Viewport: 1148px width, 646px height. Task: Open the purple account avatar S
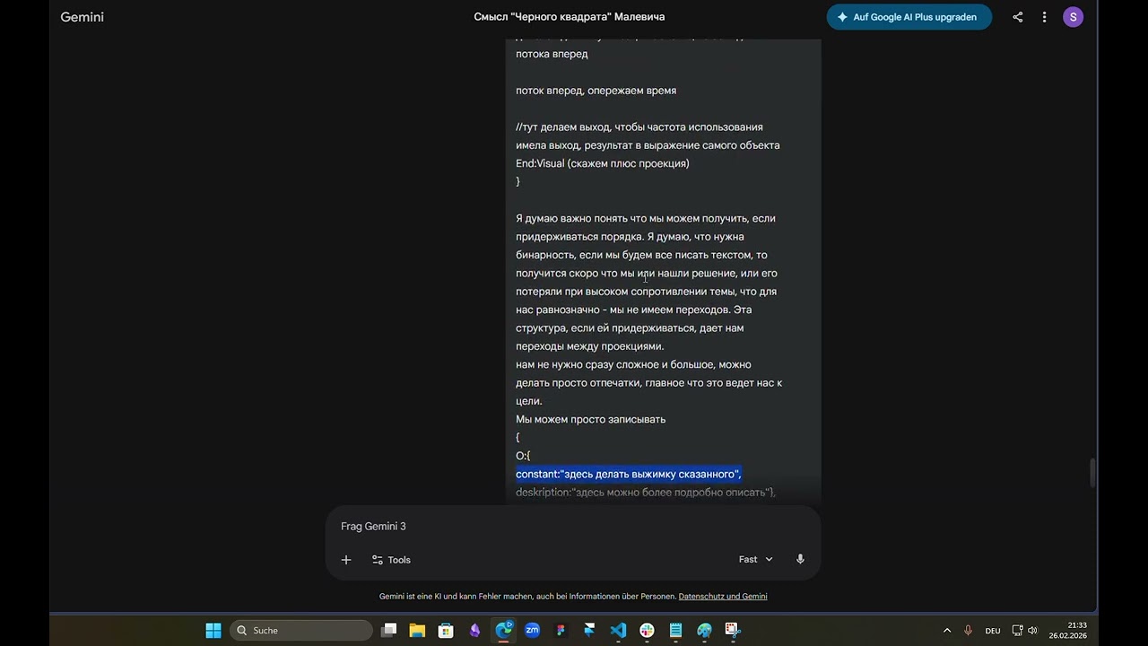[x=1073, y=17]
